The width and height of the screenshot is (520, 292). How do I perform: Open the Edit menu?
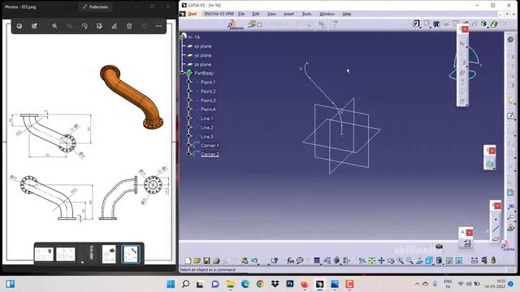click(256, 14)
